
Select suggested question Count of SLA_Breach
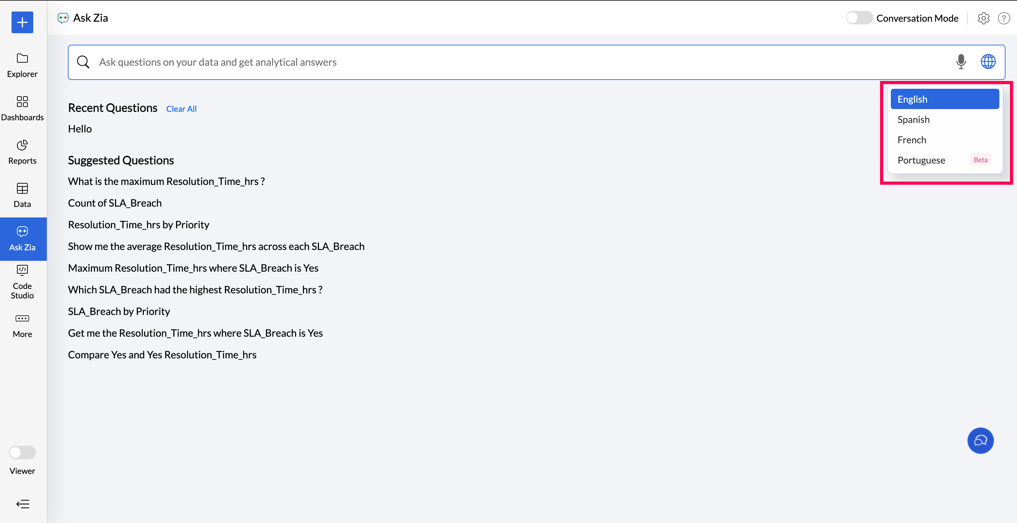click(115, 203)
